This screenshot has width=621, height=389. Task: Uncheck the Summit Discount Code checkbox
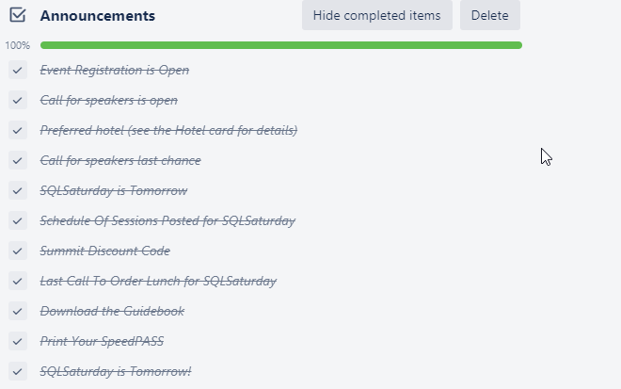point(18,251)
